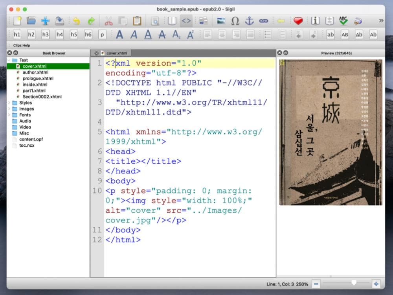The height and width of the screenshot is (295, 393).
Task: Convert text to lowercase ab
Action: (331, 35)
